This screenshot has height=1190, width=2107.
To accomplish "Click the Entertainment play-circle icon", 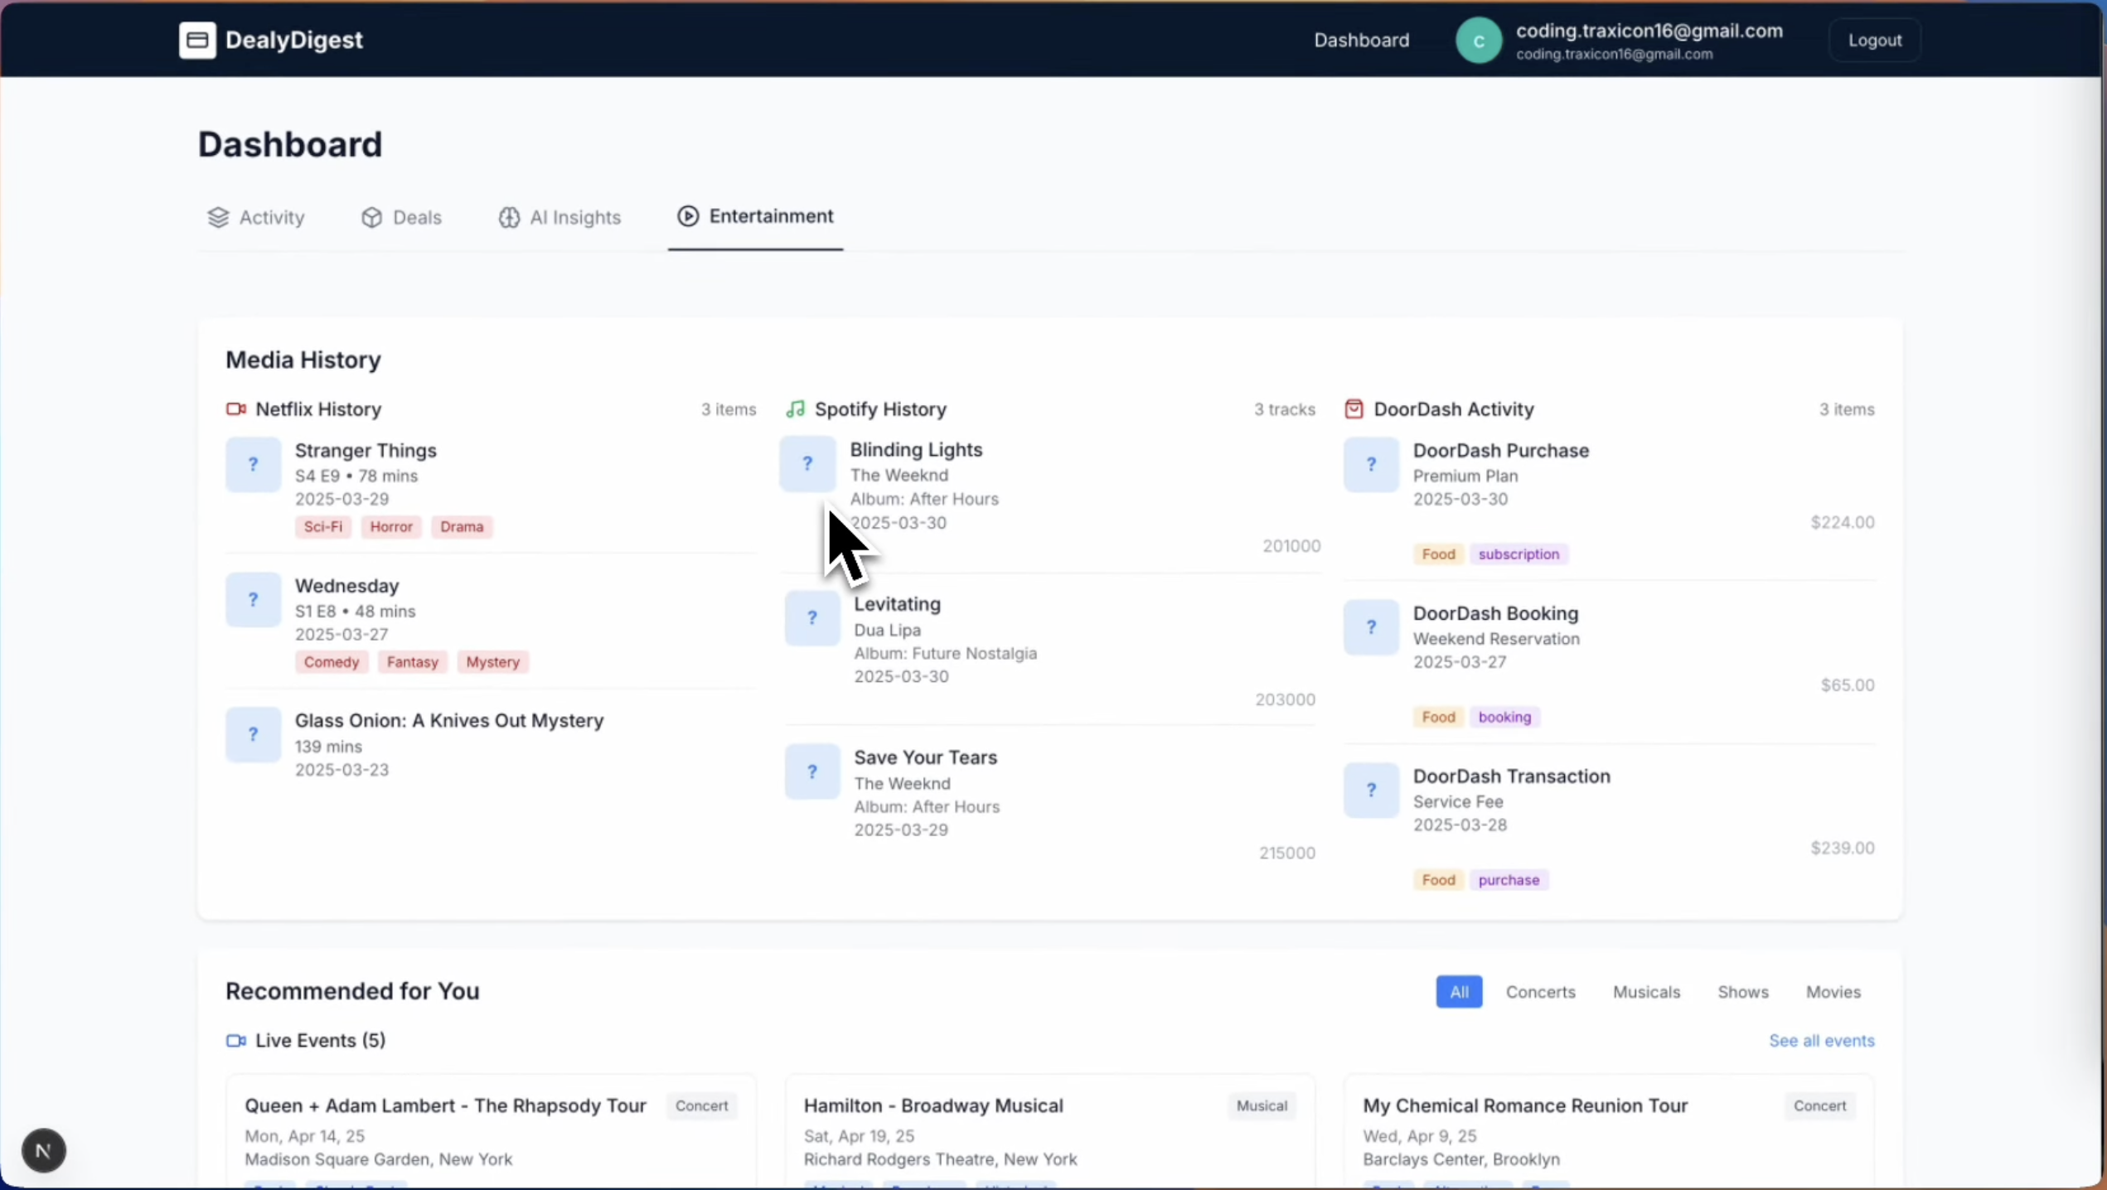I will pos(688,216).
